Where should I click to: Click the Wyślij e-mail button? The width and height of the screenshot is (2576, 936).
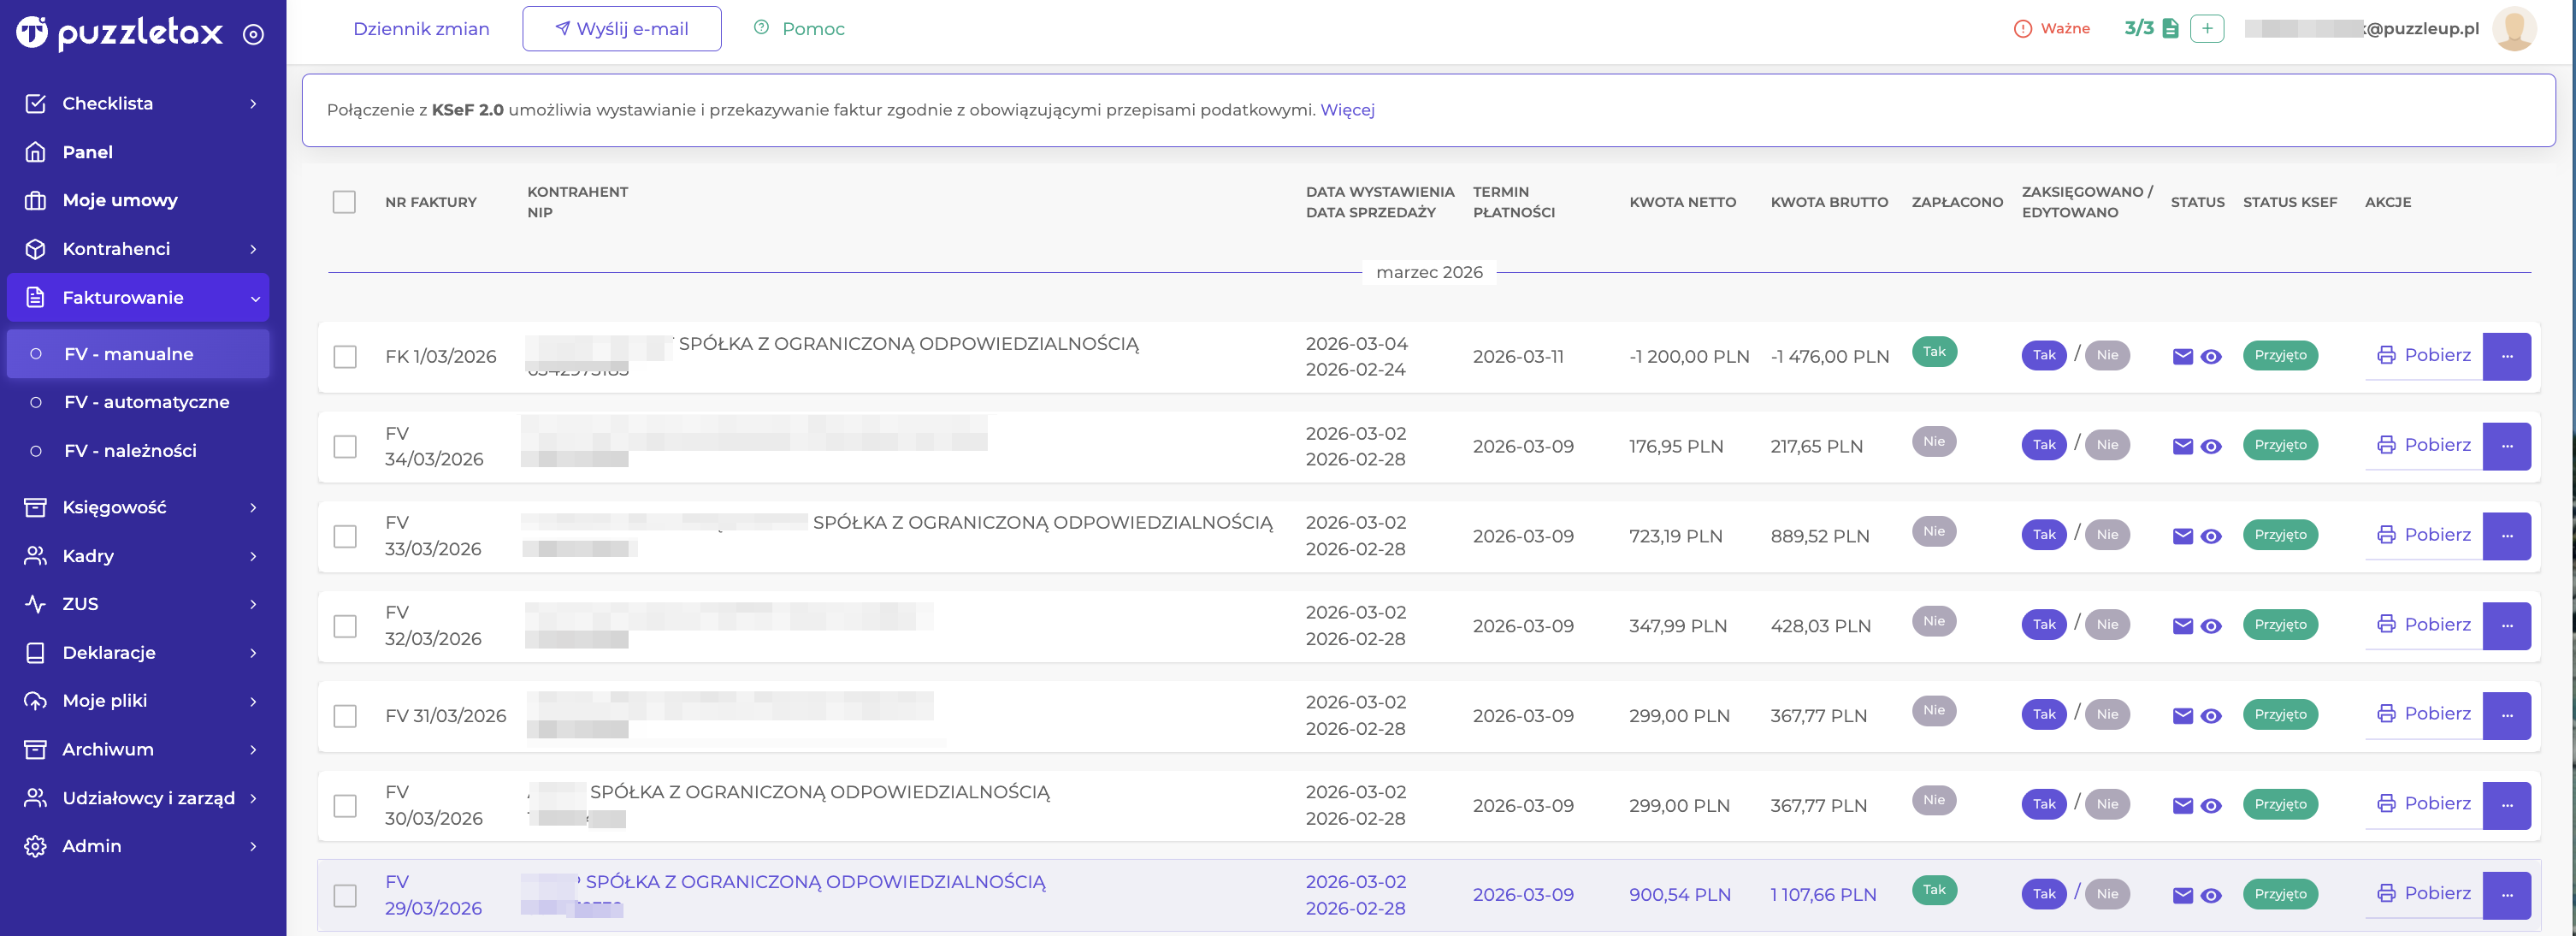621,29
